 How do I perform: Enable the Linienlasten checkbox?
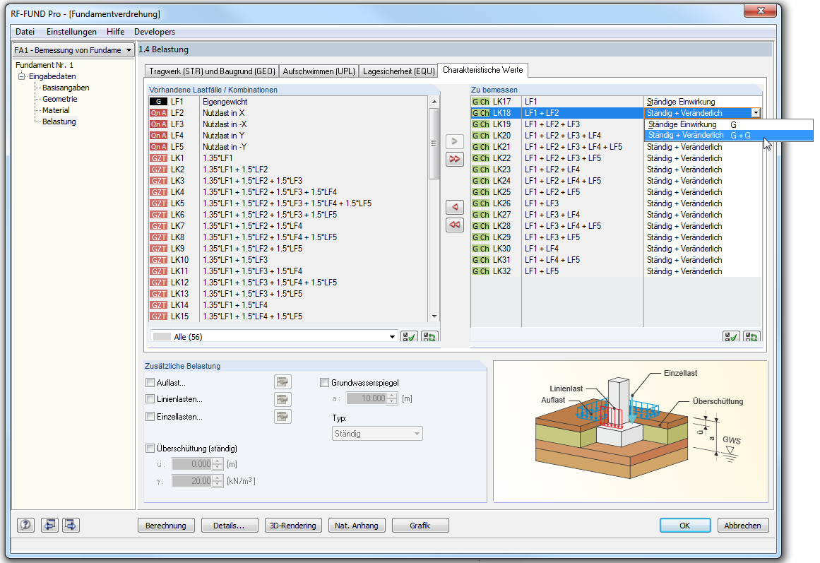[150, 399]
